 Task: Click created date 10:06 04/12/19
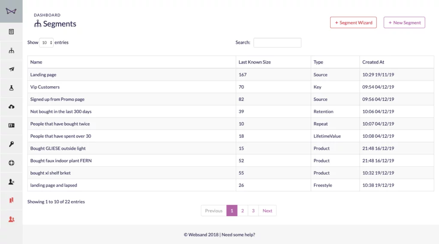[378, 111]
